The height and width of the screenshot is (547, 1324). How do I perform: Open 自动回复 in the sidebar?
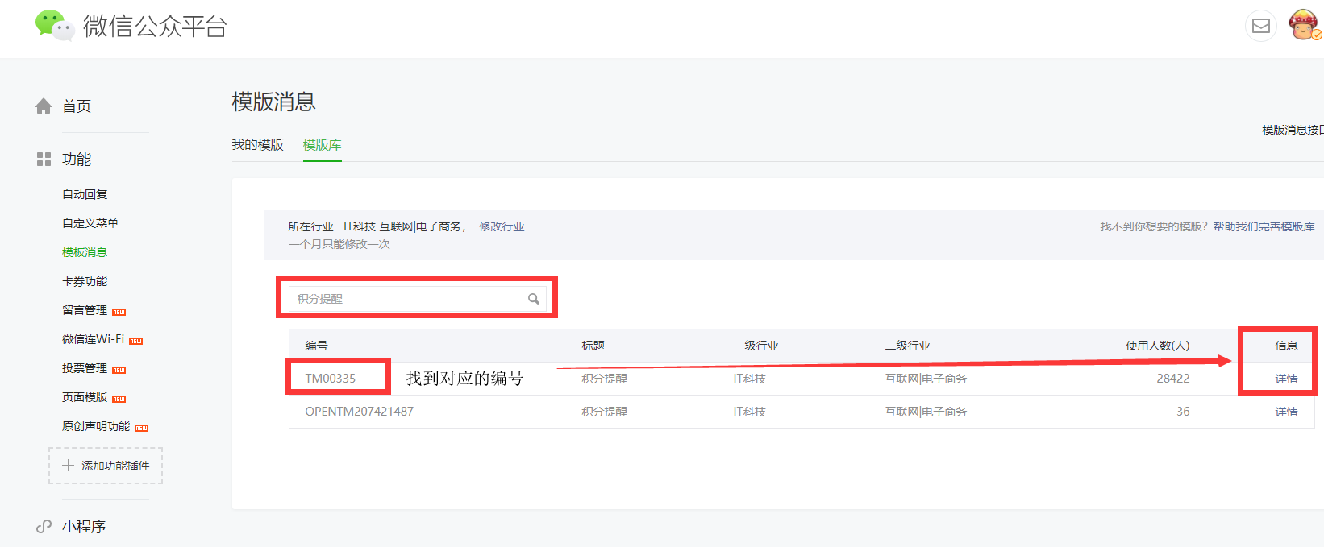[85, 194]
